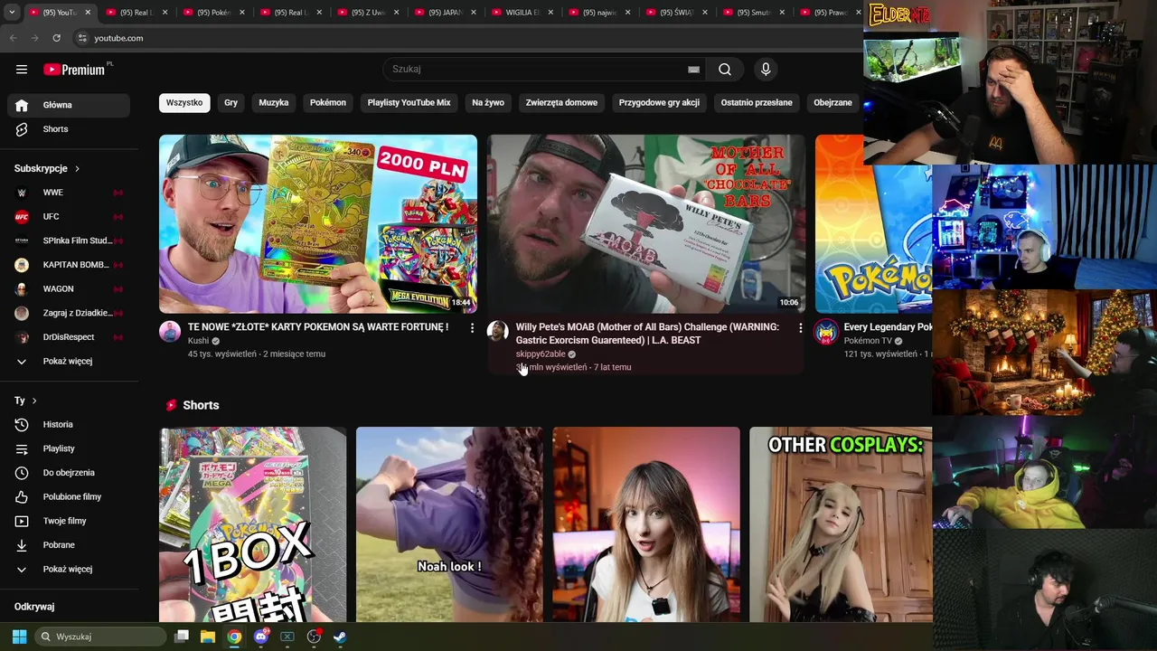Viewport: 1157px width, 651px height.
Task: Open Historia in the sidebar
Action: 69,425
